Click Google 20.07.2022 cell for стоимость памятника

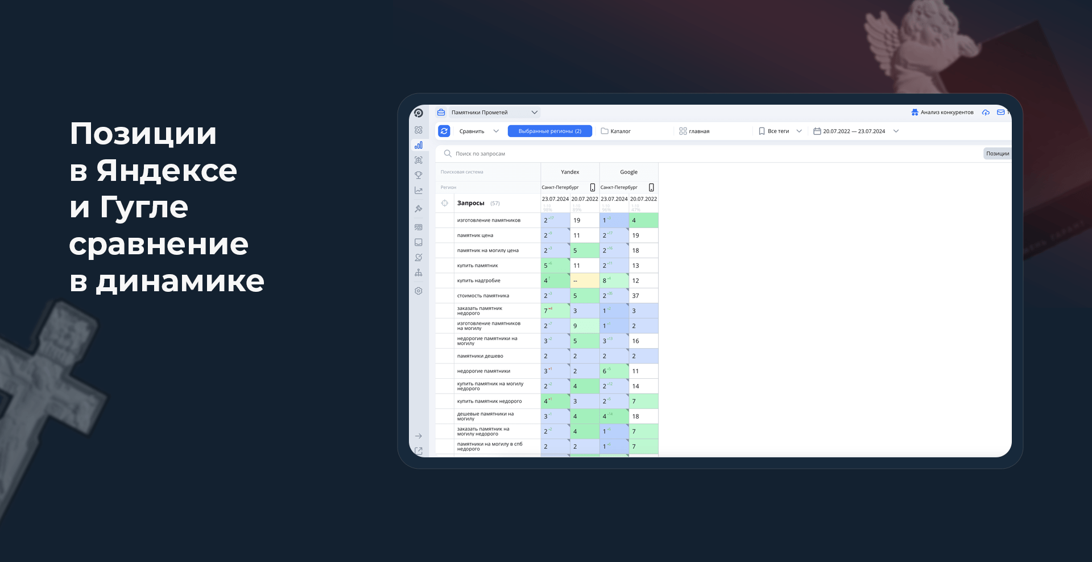[x=643, y=296]
